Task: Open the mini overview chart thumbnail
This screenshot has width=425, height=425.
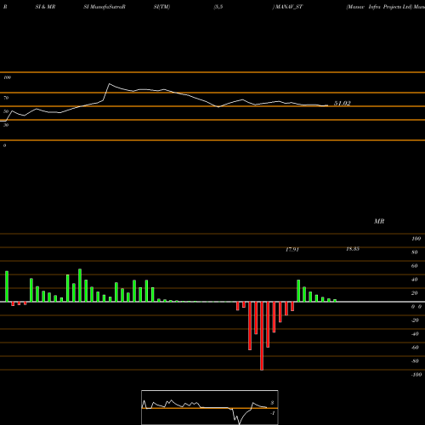Action: (x=210, y=407)
